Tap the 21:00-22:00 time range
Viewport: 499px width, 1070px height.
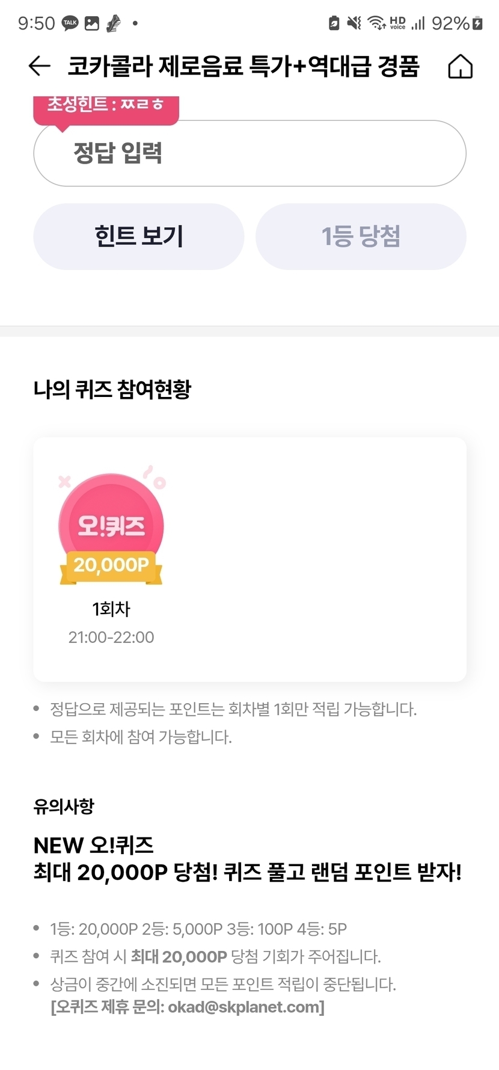pos(111,637)
